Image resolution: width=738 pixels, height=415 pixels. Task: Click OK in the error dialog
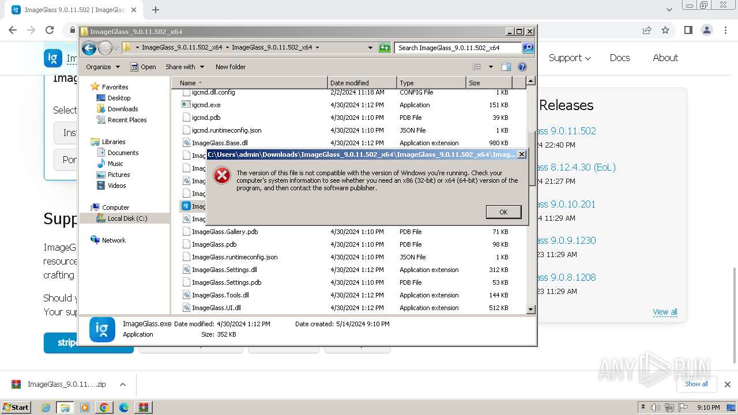(x=503, y=212)
